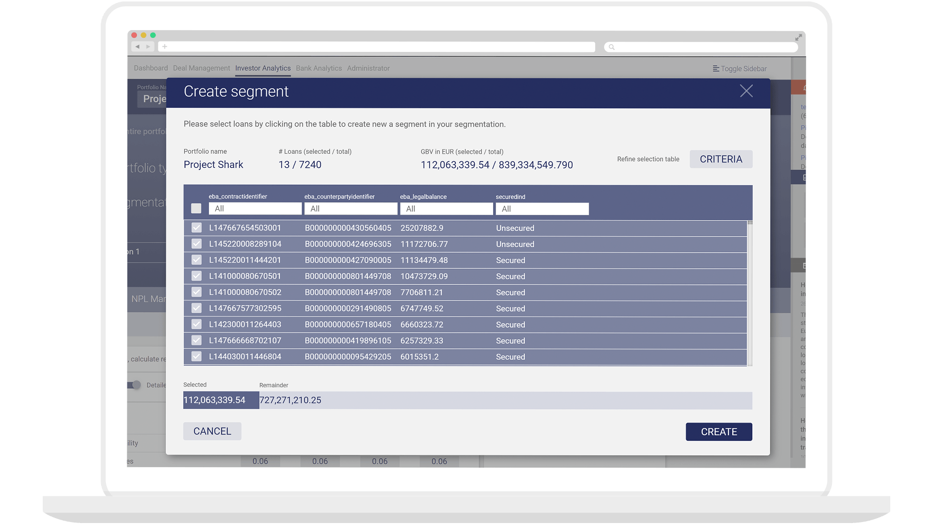
Task: Click the browser forward arrow
Action: click(x=149, y=47)
